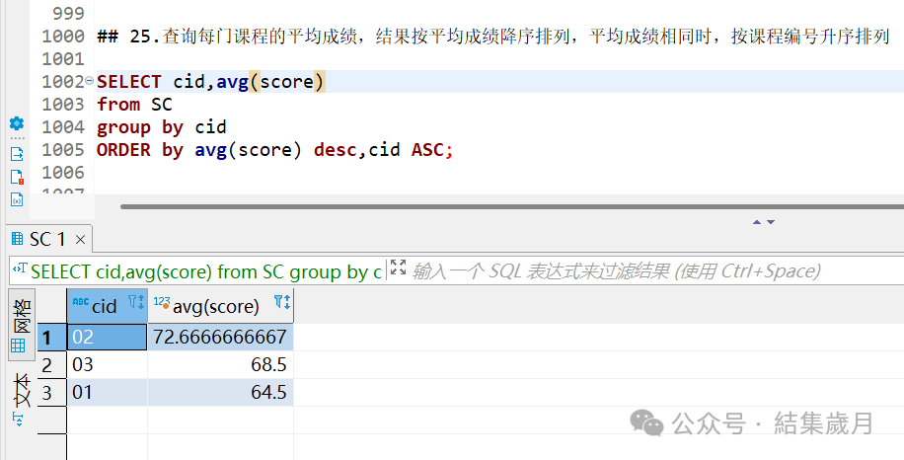The width and height of the screenshot is (904, 460).
Task: Switch to the 网格 grid view tab
Action: pos(22,325)
